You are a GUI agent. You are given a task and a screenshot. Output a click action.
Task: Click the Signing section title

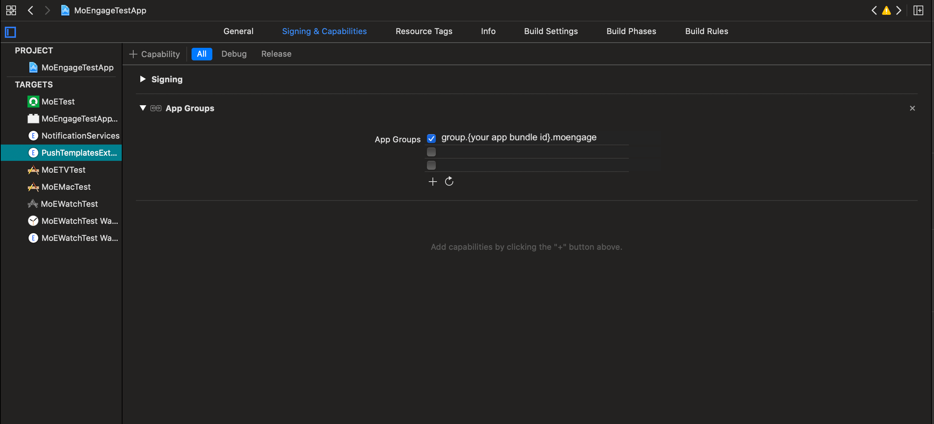click(x=167, y=79)
